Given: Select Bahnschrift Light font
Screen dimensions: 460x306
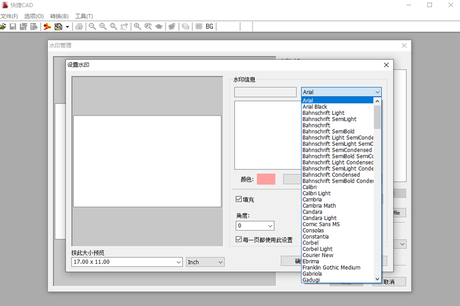Looking at the screenshot, I should coord(338,113).
